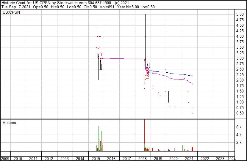247x161 pixels.
Task: Click the 4.50 price axis label
Action: point(240,25)
